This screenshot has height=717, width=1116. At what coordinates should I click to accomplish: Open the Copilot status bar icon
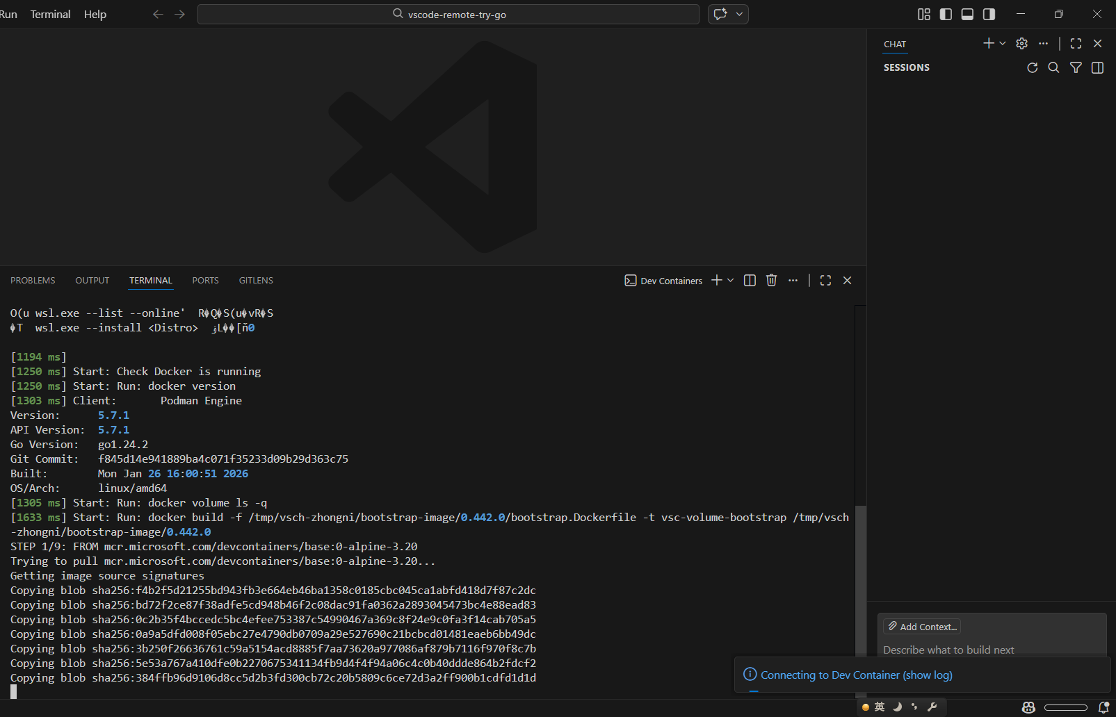point(1028,707)
